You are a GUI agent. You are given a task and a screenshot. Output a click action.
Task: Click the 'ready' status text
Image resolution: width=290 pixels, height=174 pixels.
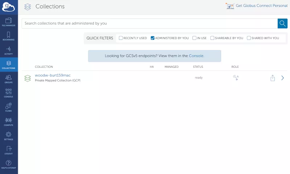[x=199, y=78]
